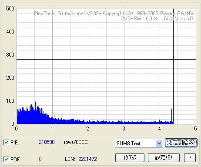Select the SUM8 Test combo box text

tap(128, 144)
